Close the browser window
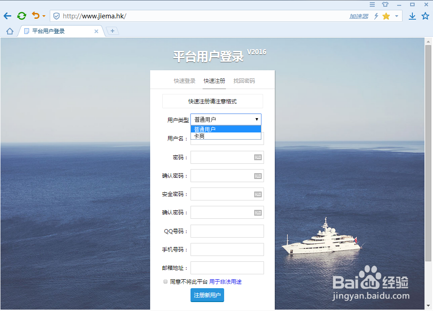Image resolution: width=433 pixels, height=311 pixels. (x=426, y=4)
